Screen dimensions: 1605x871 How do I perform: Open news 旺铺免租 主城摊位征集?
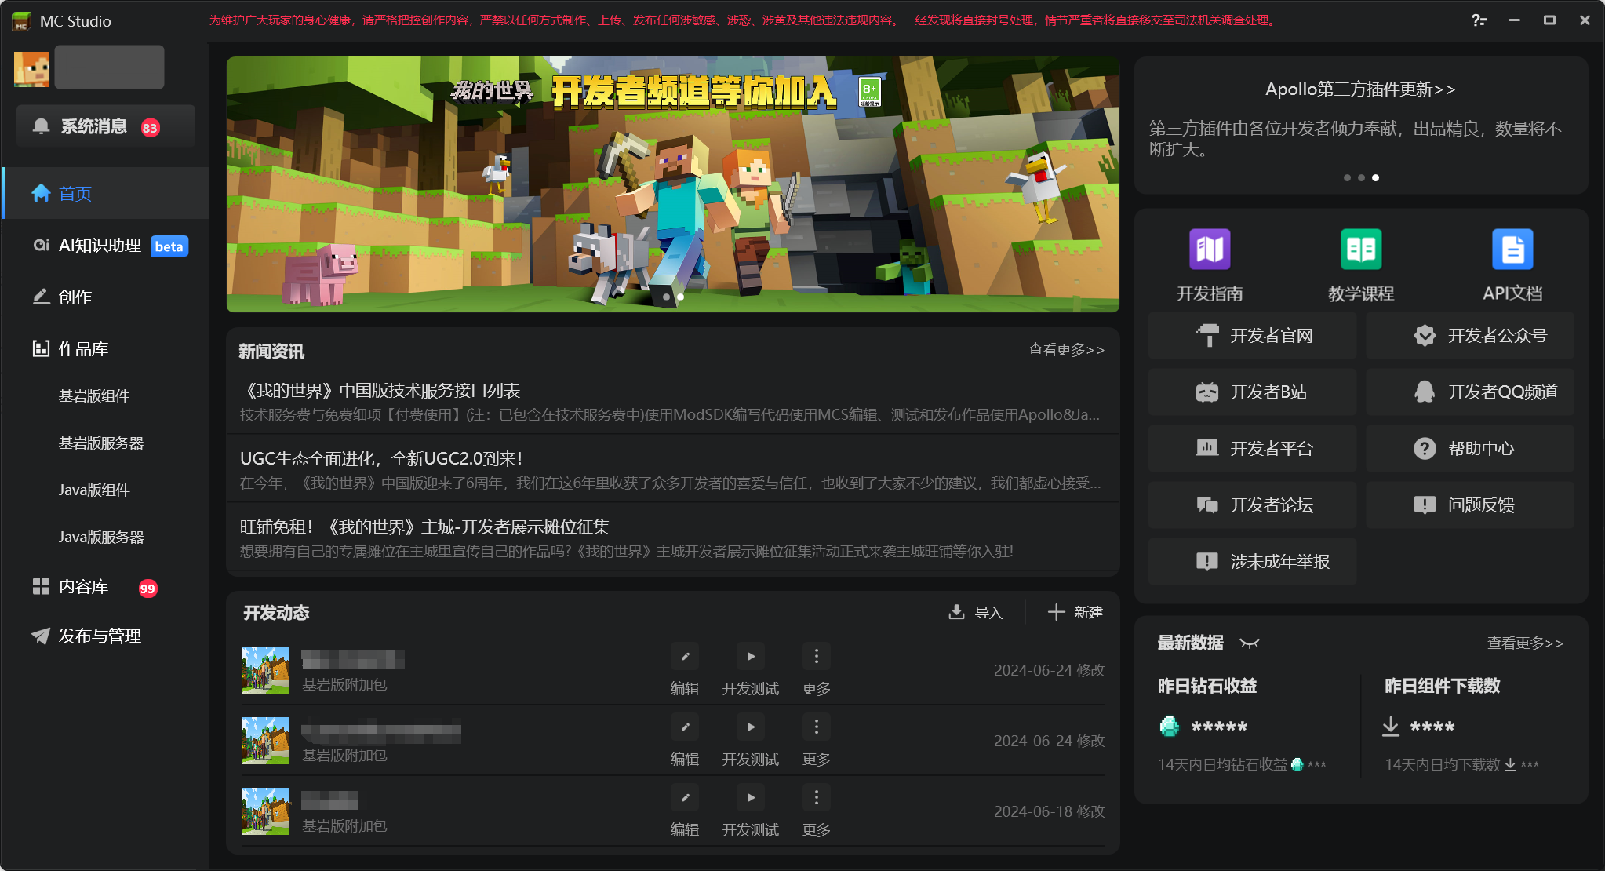[672, 538]
